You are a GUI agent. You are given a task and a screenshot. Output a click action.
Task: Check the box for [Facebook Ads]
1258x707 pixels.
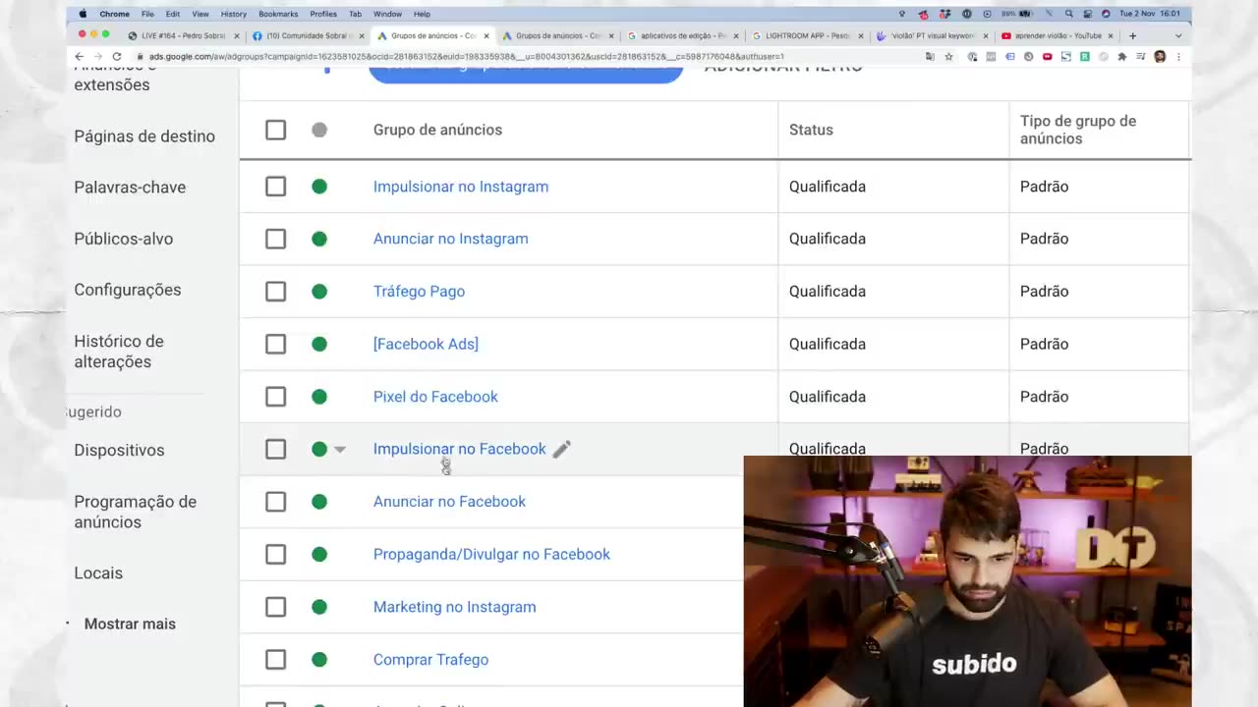[275, 344]
